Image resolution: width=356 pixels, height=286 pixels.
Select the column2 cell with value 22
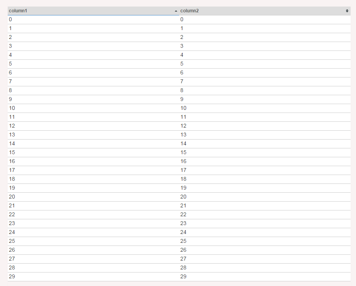(265, 215)
